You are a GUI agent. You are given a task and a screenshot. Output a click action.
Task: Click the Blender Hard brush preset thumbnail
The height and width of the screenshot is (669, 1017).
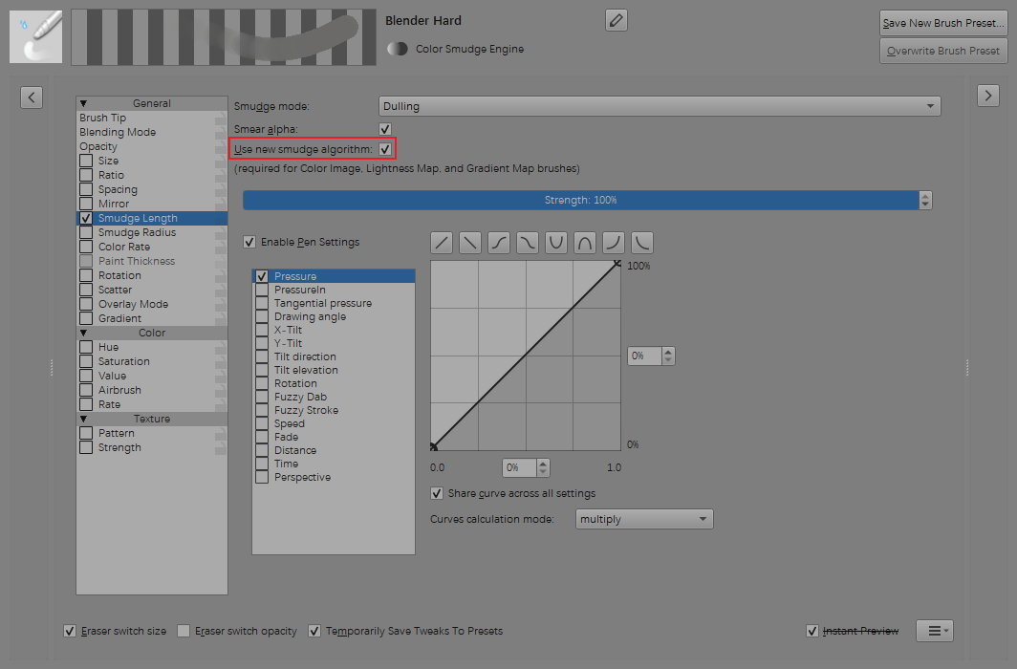click(x=35, y=37)
